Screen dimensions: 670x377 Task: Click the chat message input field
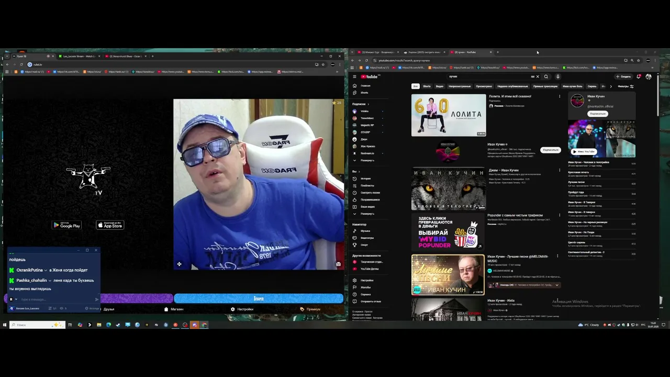[x=57, y=300]
